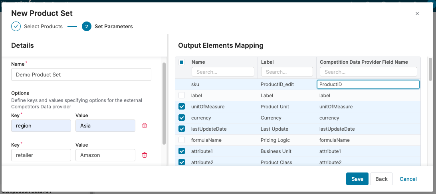
Task: Delete the retailer key option row
Action: 145,155
